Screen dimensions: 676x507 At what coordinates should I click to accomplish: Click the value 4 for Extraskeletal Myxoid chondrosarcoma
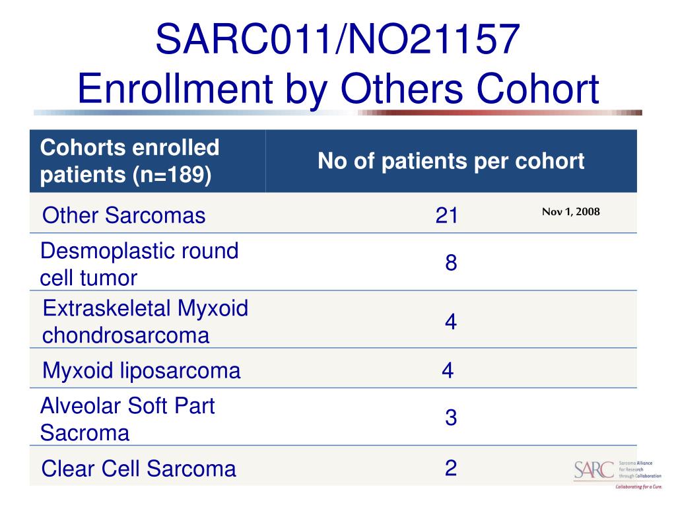[451, 321]
